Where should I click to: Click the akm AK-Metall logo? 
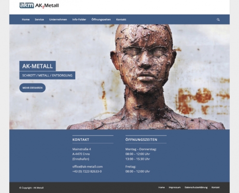tap(39, 5)
